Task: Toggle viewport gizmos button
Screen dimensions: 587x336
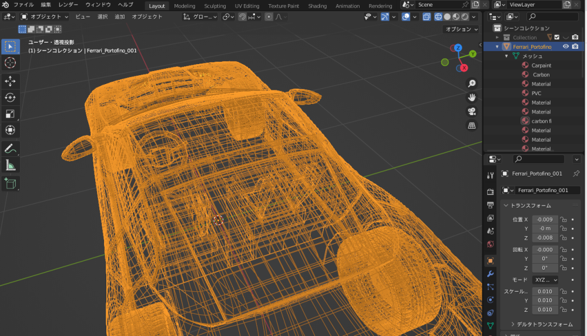Action: (385, 17)
